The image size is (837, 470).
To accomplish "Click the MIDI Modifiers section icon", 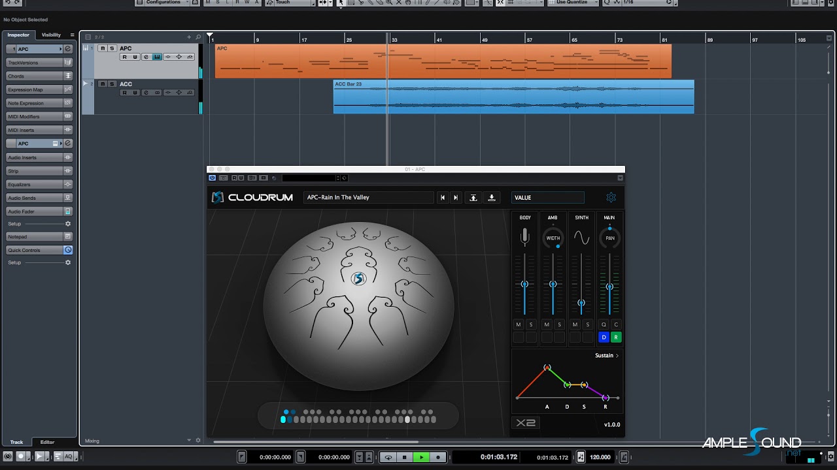I will (68, 116).
